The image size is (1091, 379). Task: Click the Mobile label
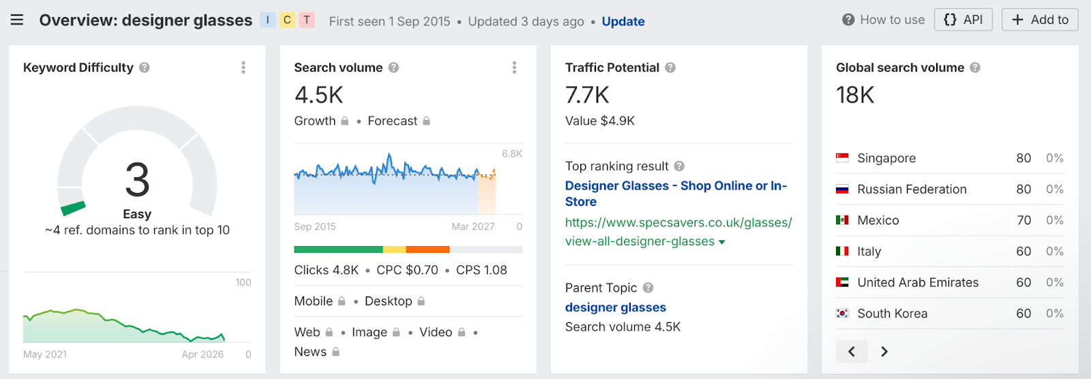[314, 301]
